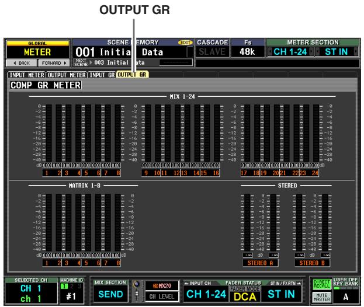Viewport: 364px width, 307px height.
Task: Click MIX channel 9 GR meter bar
Action: coord(148,133)
